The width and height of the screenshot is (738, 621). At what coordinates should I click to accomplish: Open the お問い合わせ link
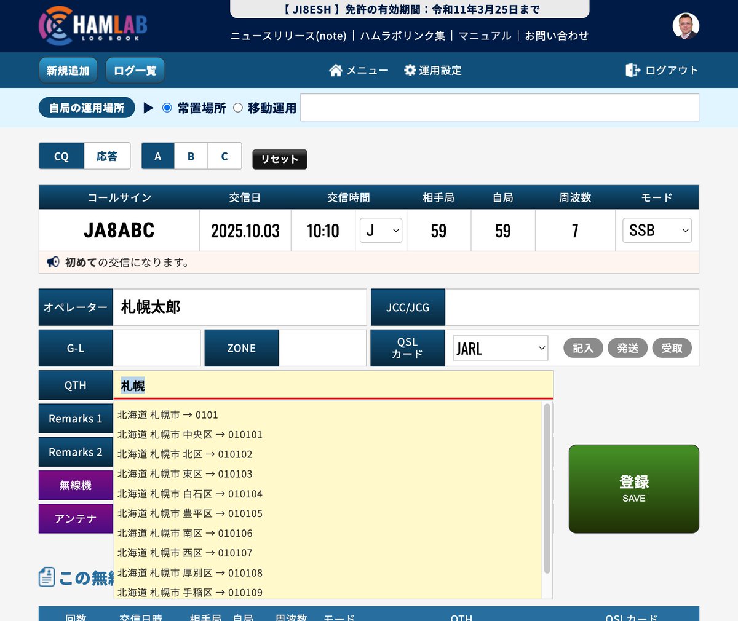click(557, 36)
